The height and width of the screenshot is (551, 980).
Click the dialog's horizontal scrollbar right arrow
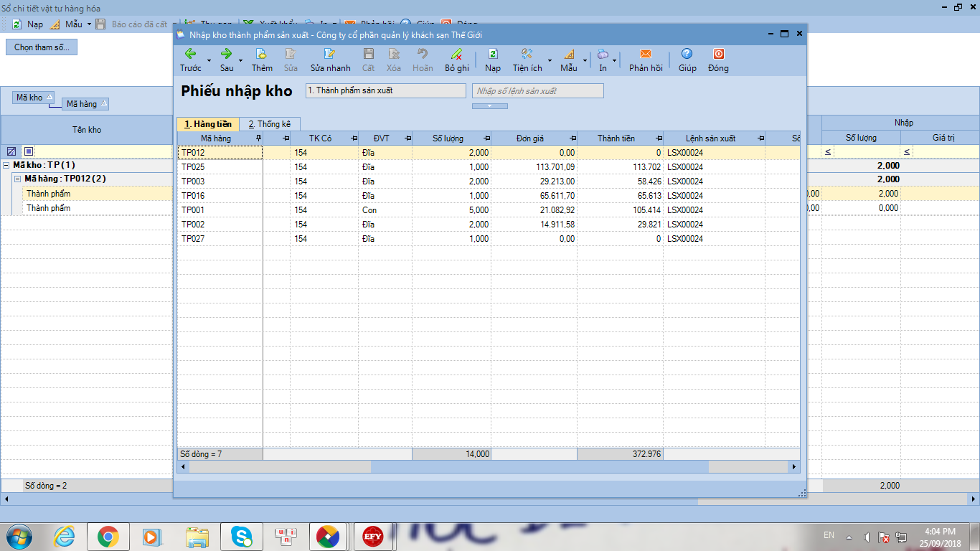click(794, 466)
